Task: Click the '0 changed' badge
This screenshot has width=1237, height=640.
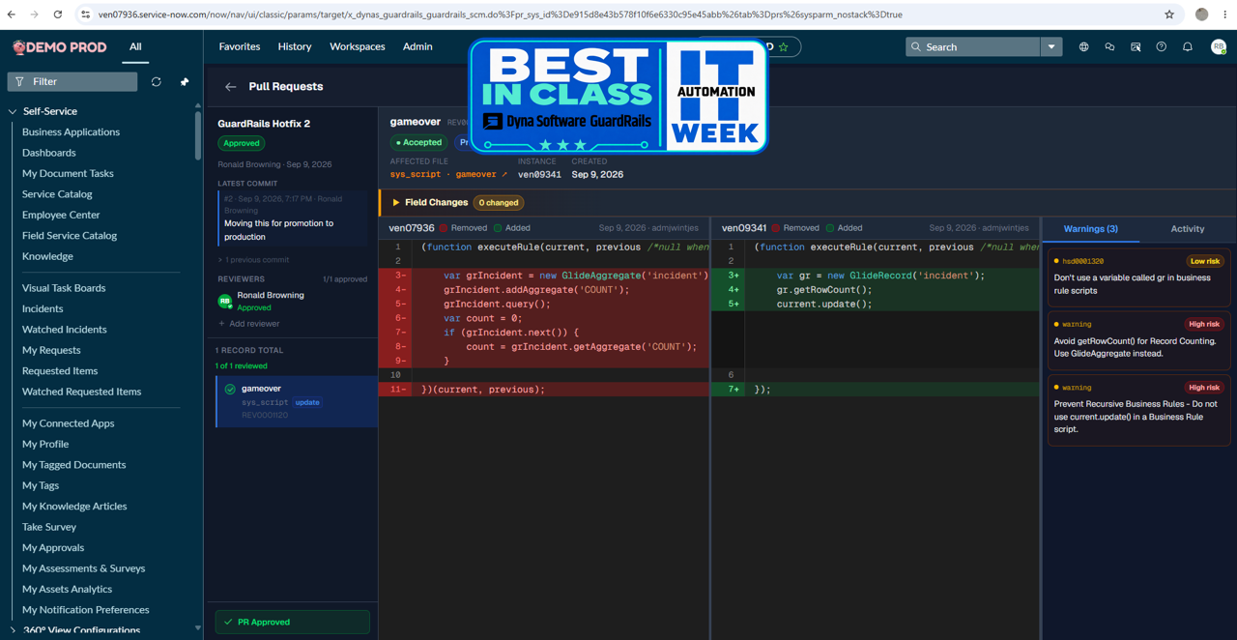Action: click(x=500, y=203)
